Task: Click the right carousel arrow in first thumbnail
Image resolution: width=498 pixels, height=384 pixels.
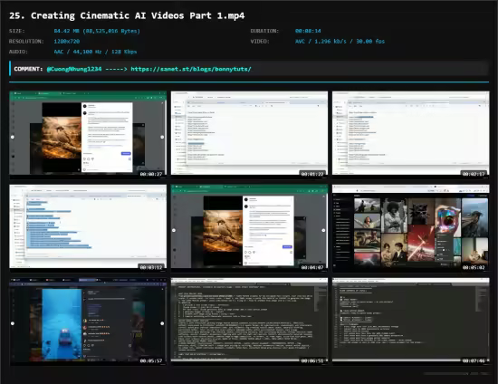Action: pos(162,137)
